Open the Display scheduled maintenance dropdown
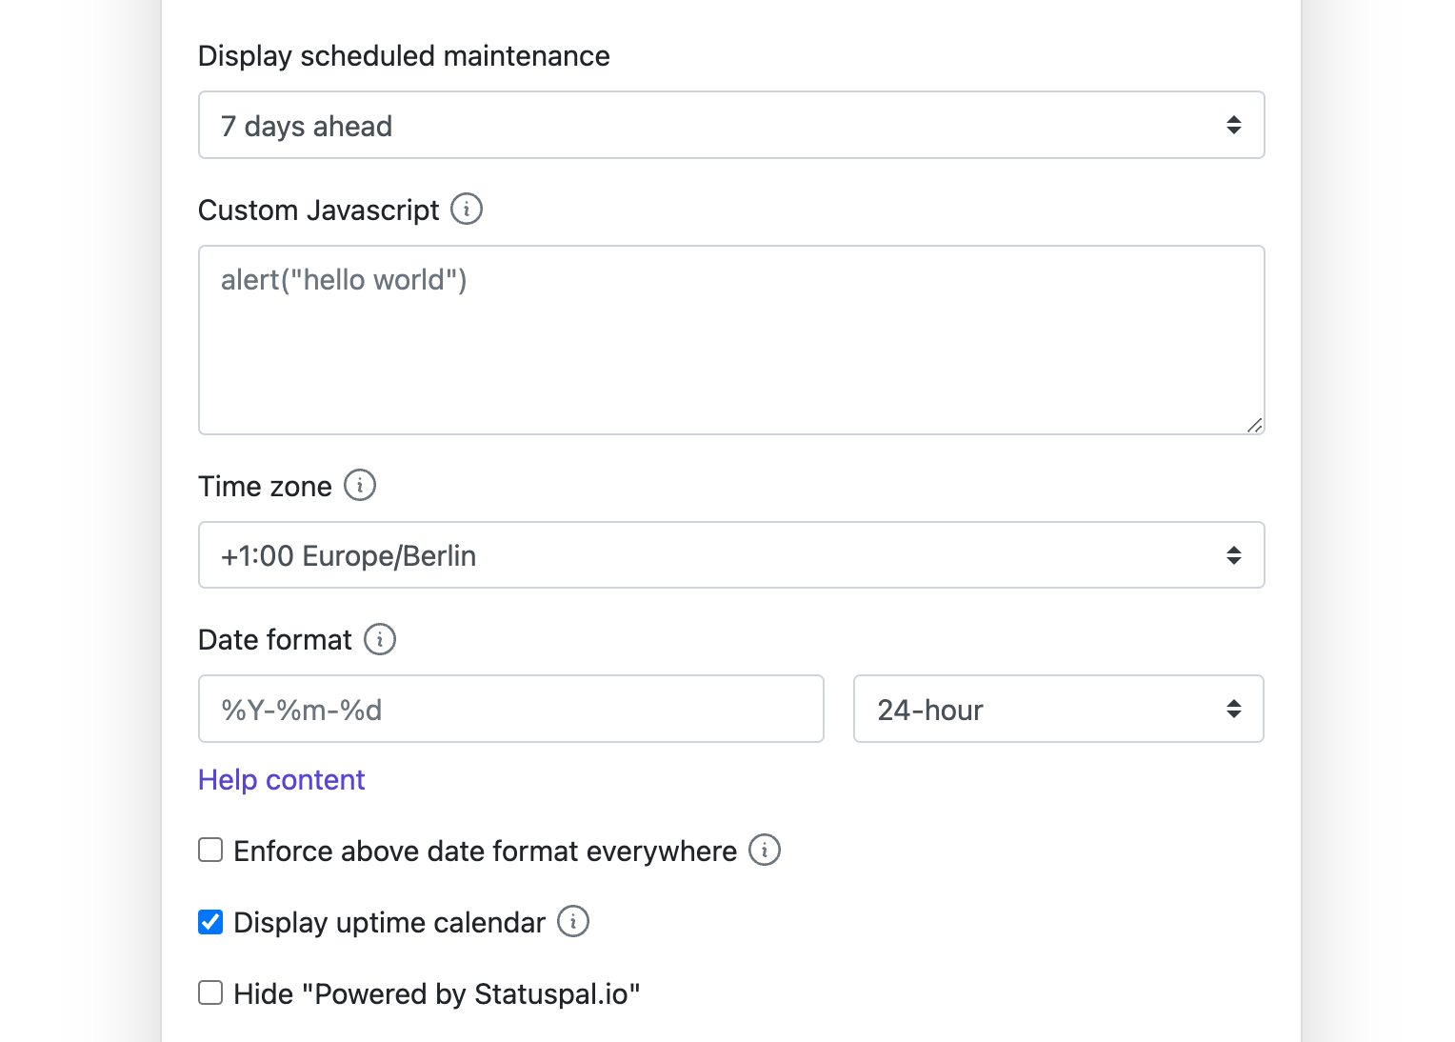This screenshot has height=1042, width=1455. [x=730, y=125]
